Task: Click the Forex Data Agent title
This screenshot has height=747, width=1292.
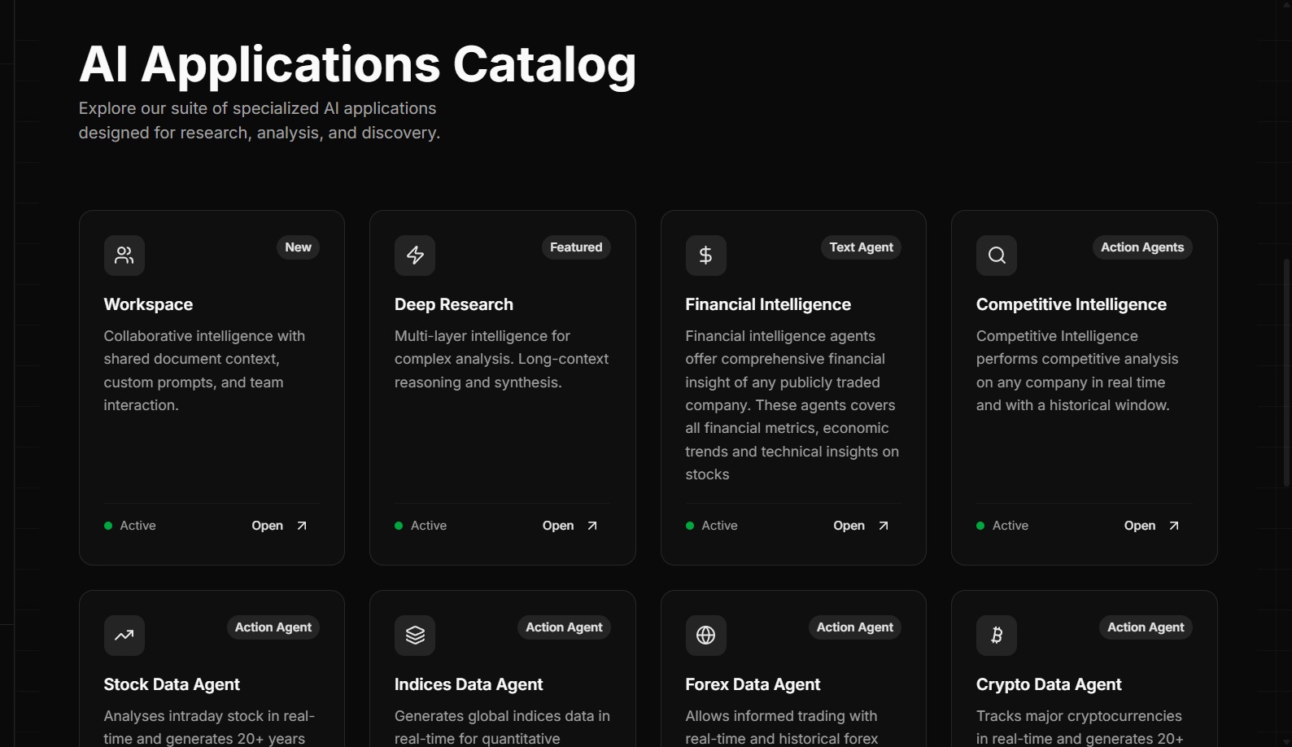Action: tap(753, 684)
